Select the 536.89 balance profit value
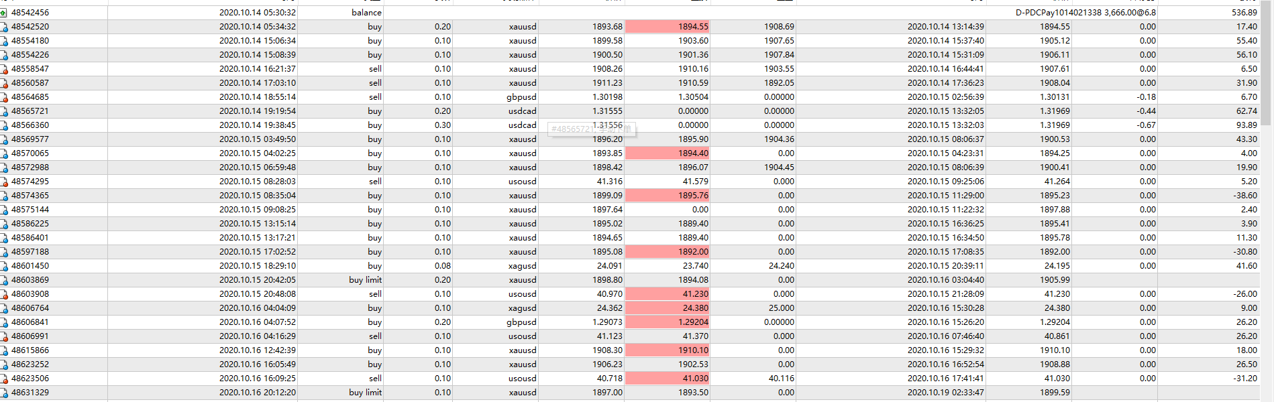The image size is (1274, 402). [1244, 13]
